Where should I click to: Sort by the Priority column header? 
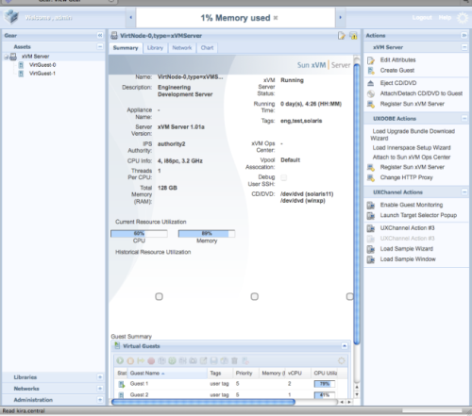246,374
